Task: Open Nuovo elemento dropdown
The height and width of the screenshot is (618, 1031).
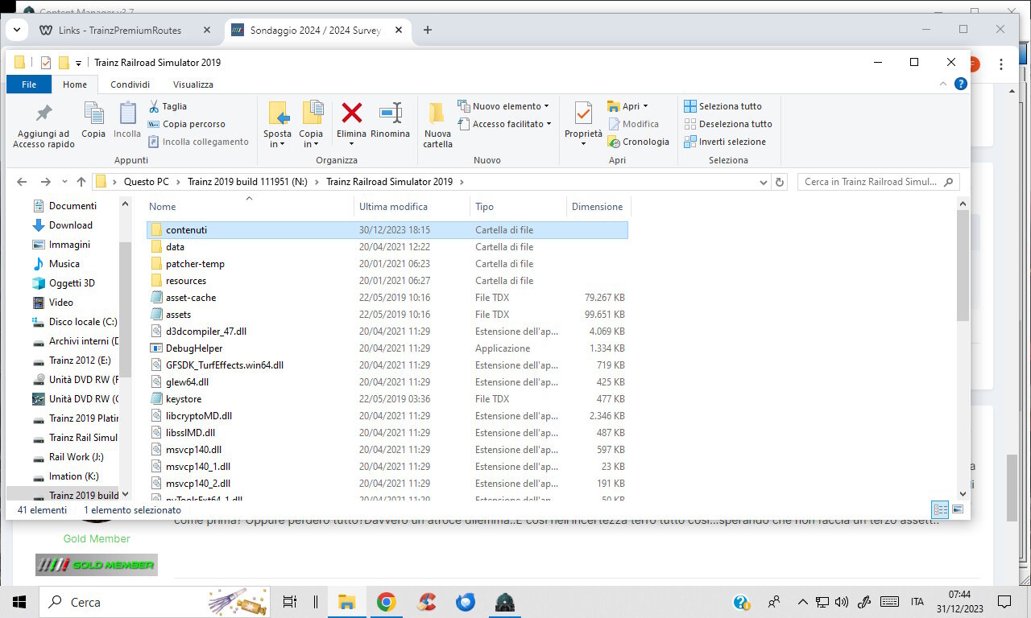Action: click(x=503, y=106)
